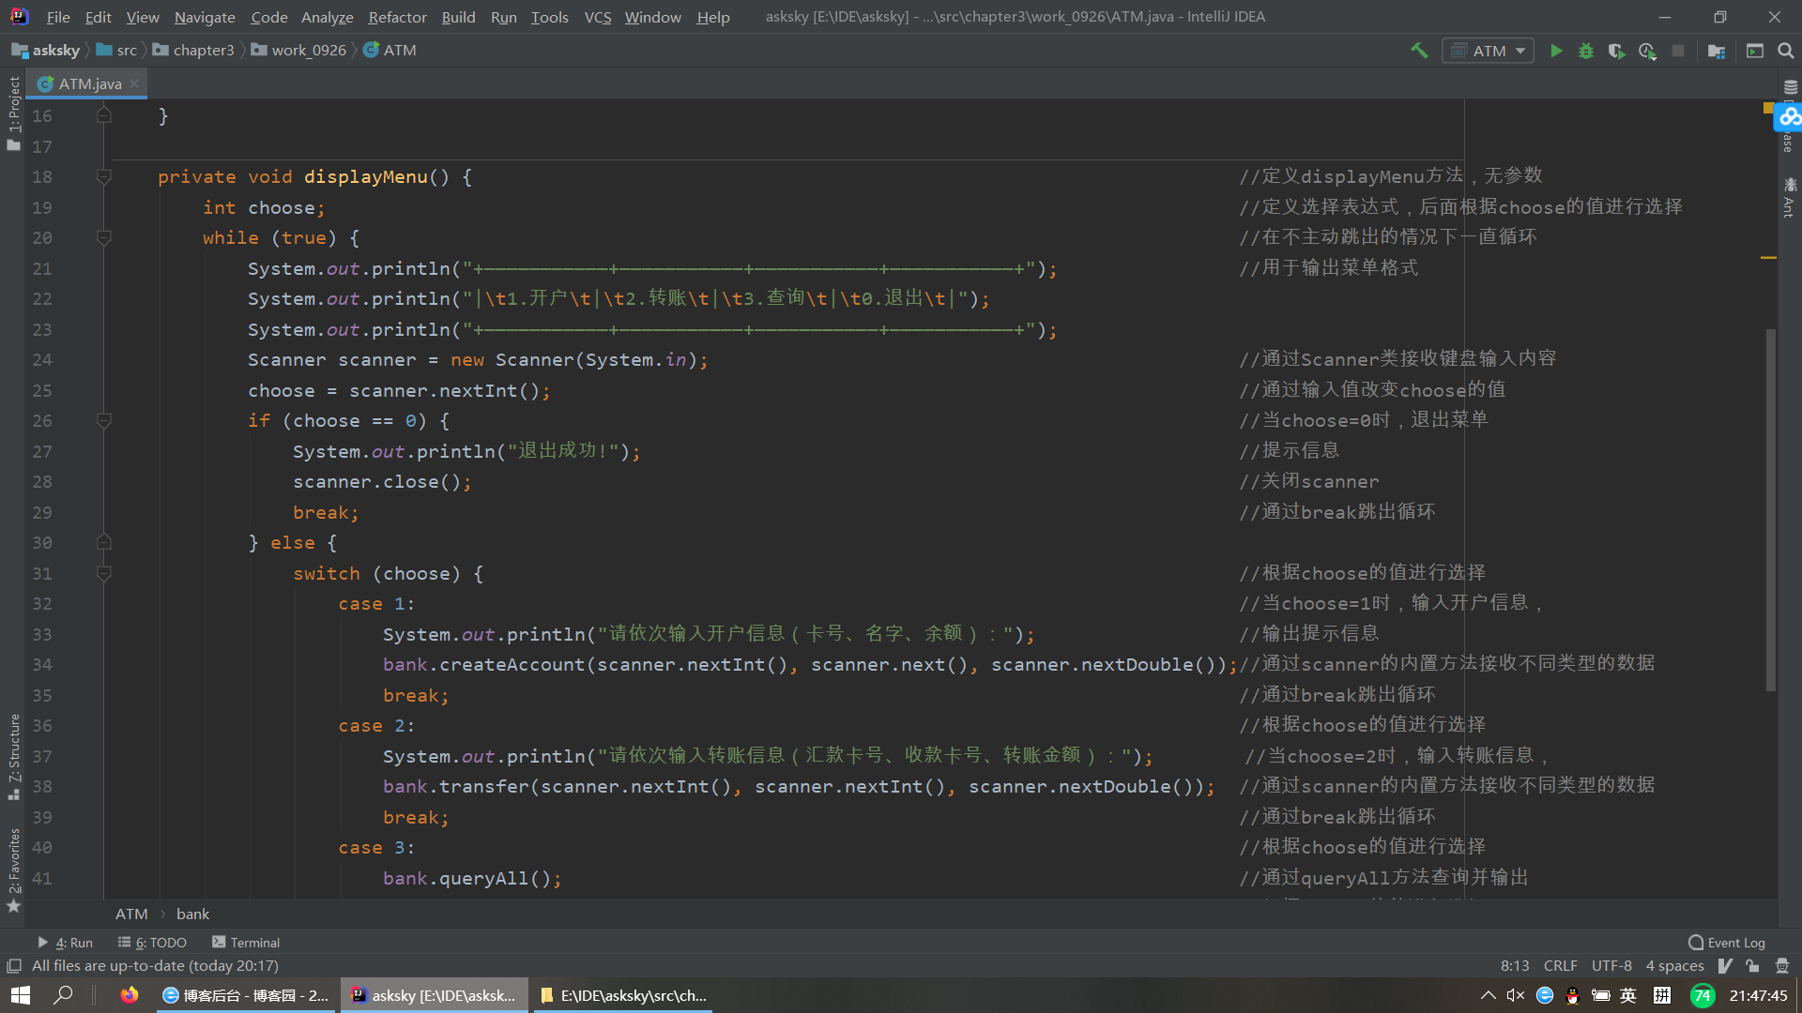Screen dimensions: 1802x1013
Task: Open Project Structure icon in toolbar
Action: tap(1717, 51)
